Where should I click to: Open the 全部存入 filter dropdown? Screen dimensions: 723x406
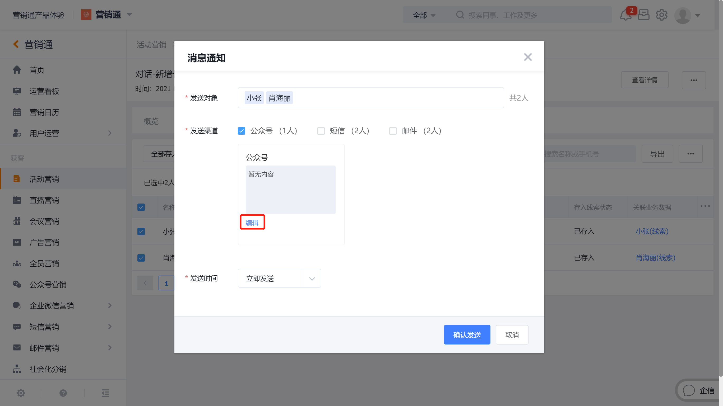point(159,154)
